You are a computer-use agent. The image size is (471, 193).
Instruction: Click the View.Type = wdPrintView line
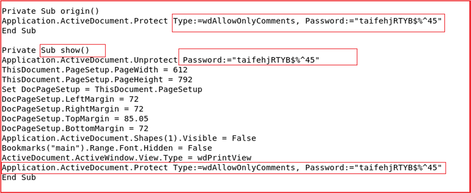coord(126,158)
